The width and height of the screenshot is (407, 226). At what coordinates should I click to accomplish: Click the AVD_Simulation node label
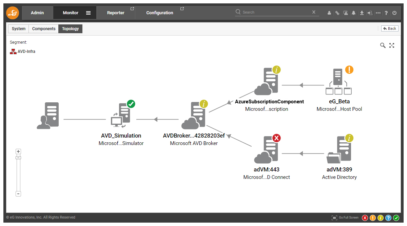(x=121, y=136)
